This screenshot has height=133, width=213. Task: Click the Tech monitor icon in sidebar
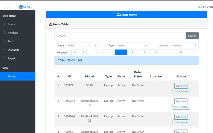pyautogui.click(x=4, y=41)
